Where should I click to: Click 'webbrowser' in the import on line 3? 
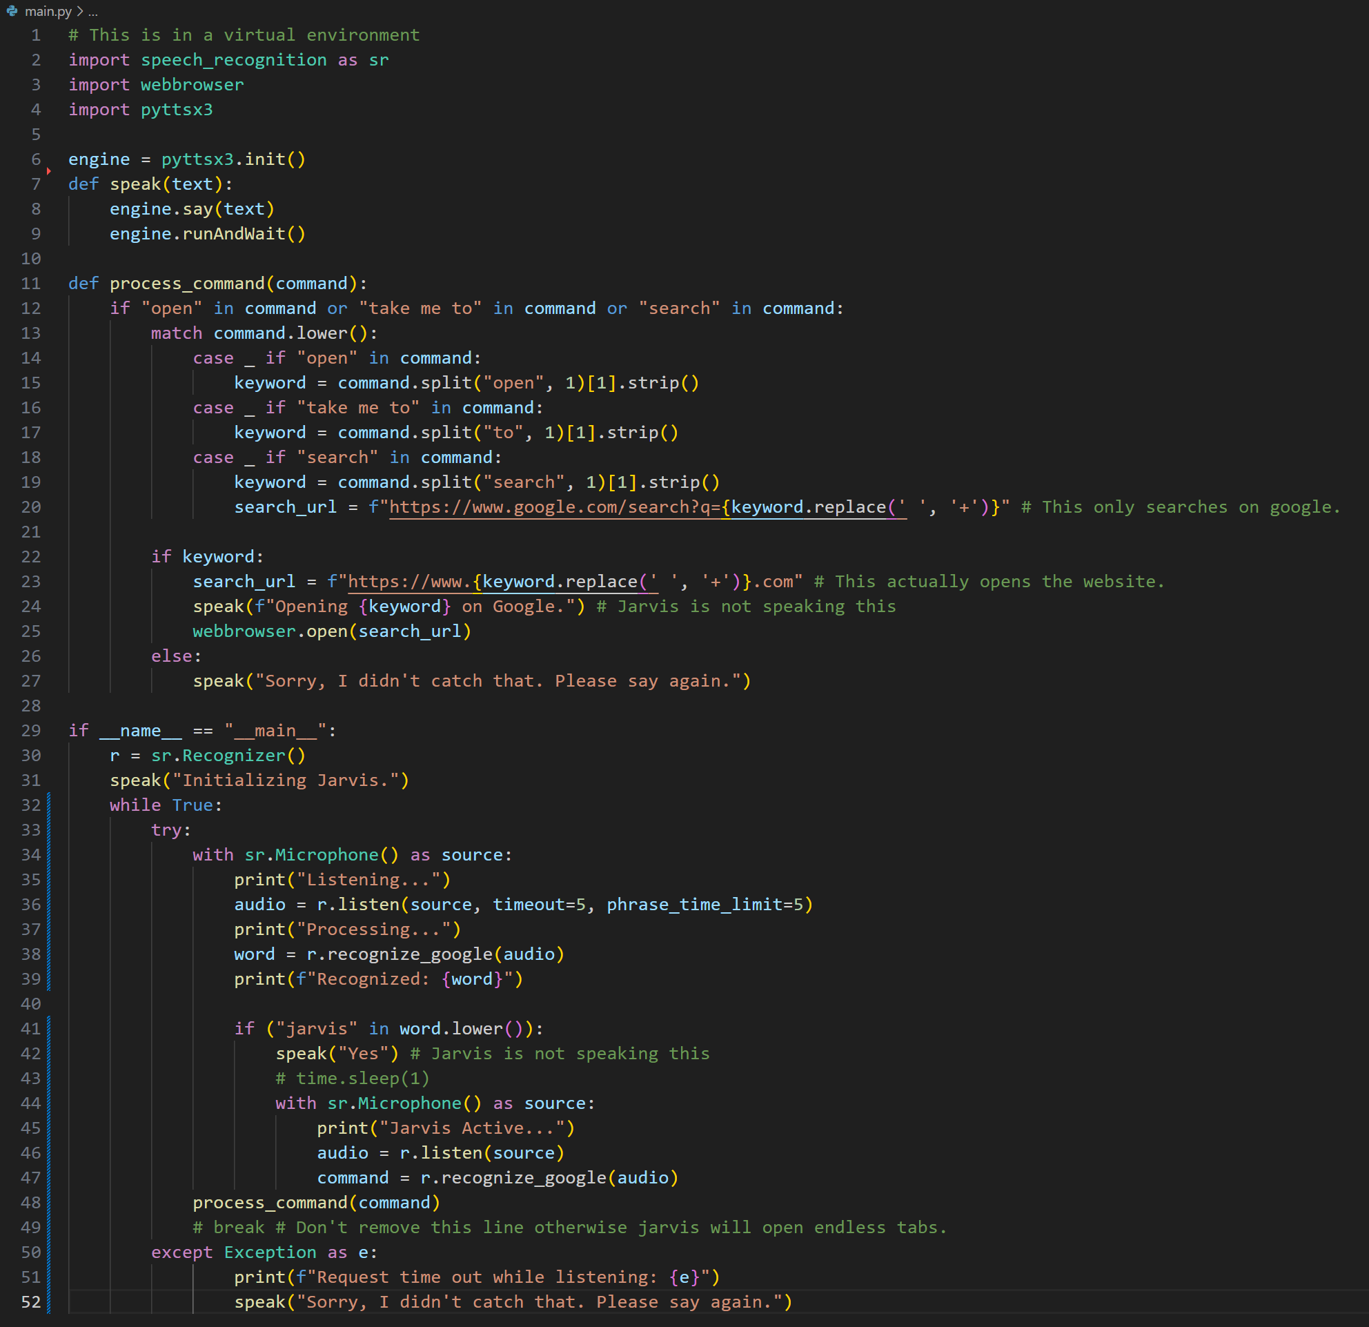point(192,85)
